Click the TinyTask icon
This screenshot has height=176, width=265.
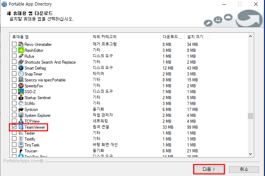pos(21,145)
